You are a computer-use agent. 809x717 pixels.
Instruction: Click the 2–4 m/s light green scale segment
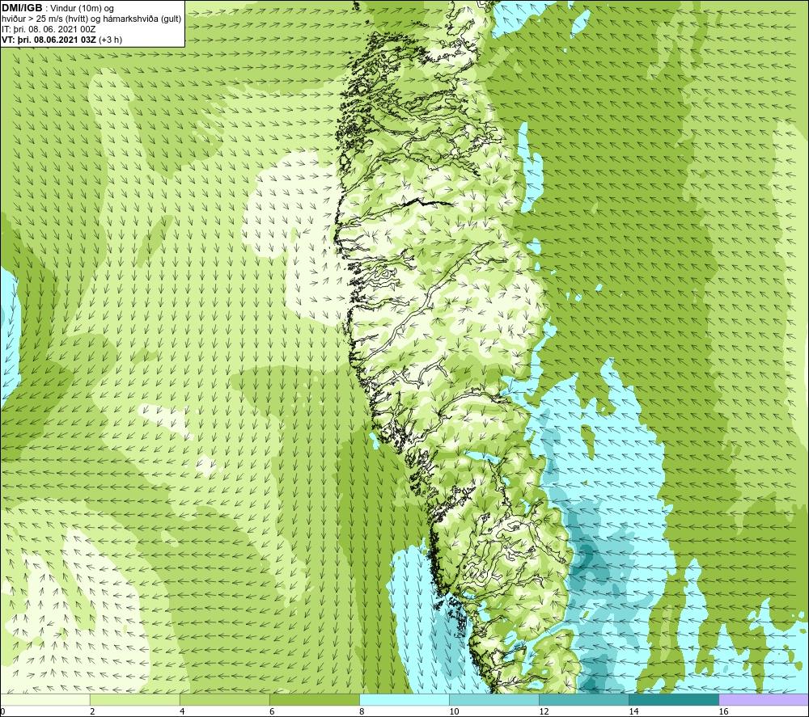[134, 699]
